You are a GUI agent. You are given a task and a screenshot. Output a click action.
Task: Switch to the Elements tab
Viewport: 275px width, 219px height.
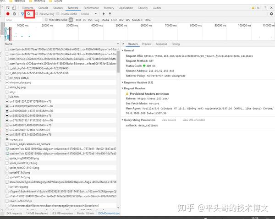click(27, 8)
